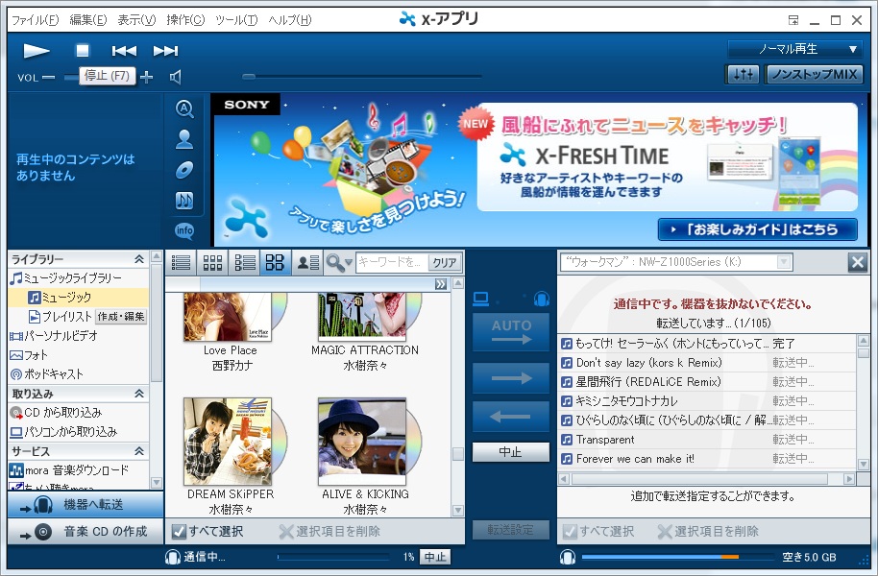Collapse the ライブラリー section
Screen dimensions: 878x576
pyautogui.click(x=139, y=259)
